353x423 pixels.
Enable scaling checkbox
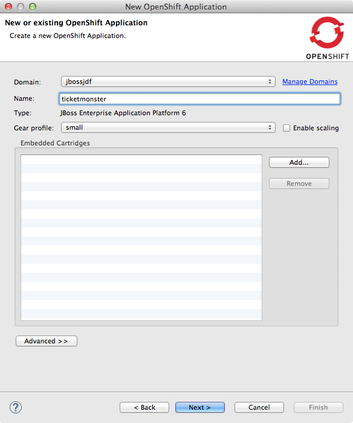(x=287, y=128)
